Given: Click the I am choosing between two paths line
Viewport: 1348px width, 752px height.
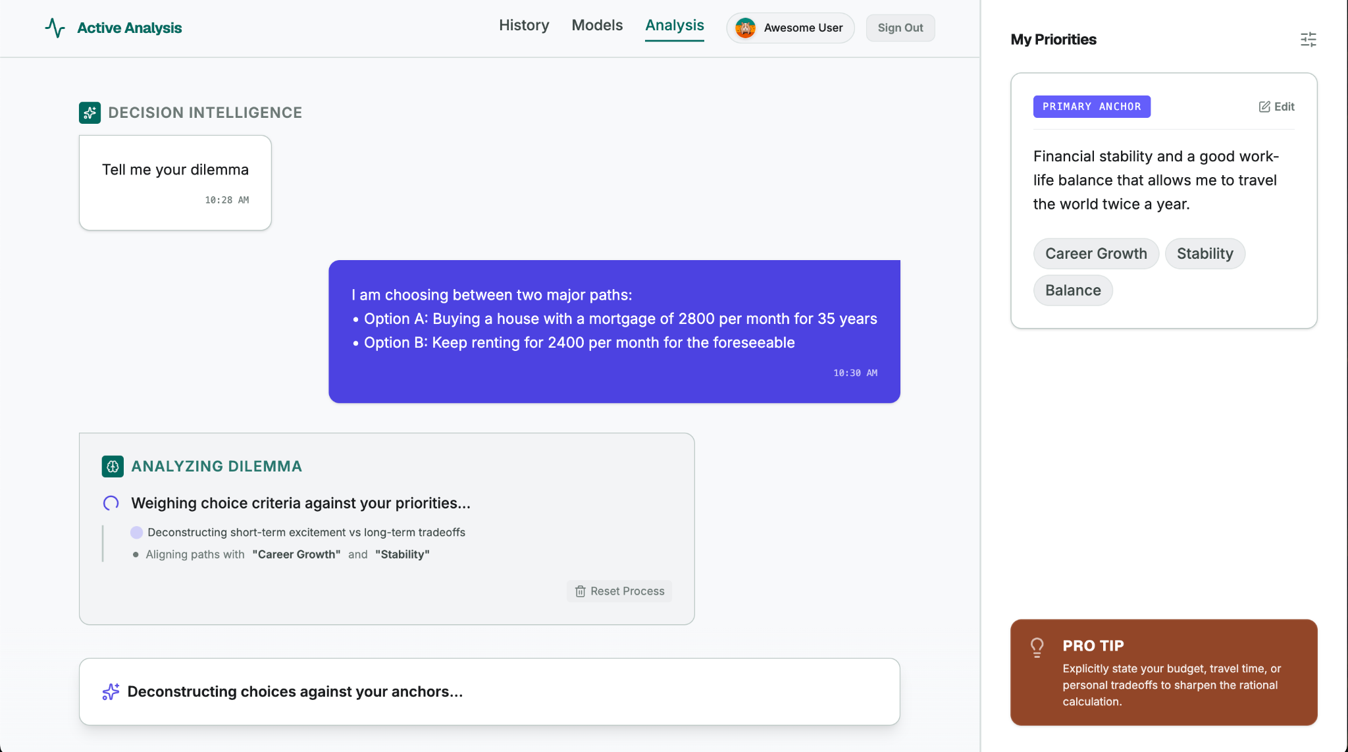Looking at the screenshot, I should [492, 295].
